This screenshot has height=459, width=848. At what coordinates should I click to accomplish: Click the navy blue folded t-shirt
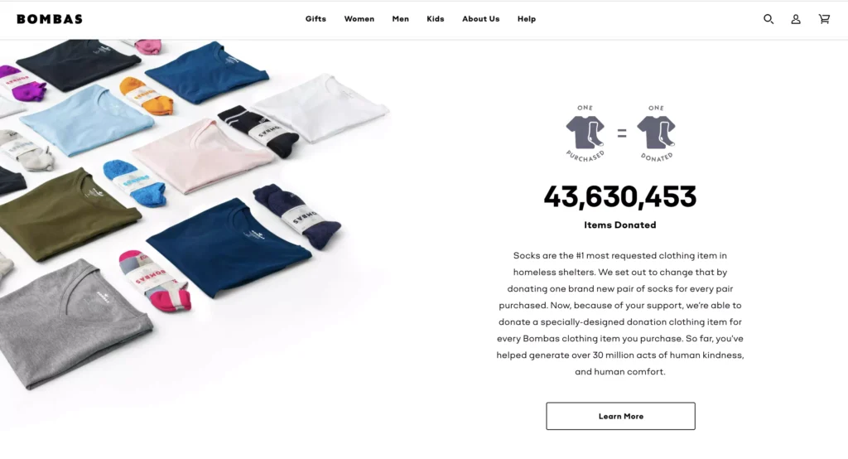pos(229,246)
